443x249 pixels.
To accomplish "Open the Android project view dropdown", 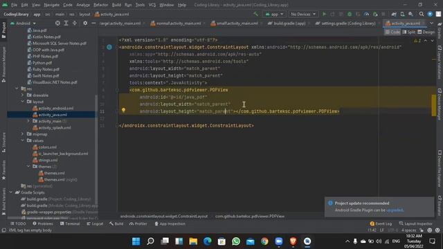I will tap(23, 23).
